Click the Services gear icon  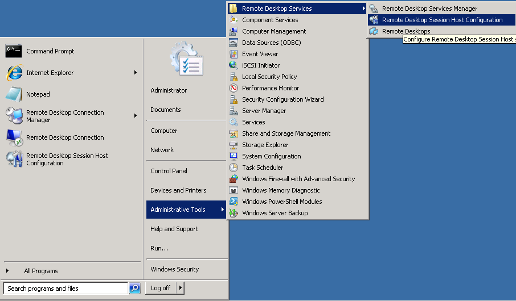pyautogui.click(x=234, y=122)
